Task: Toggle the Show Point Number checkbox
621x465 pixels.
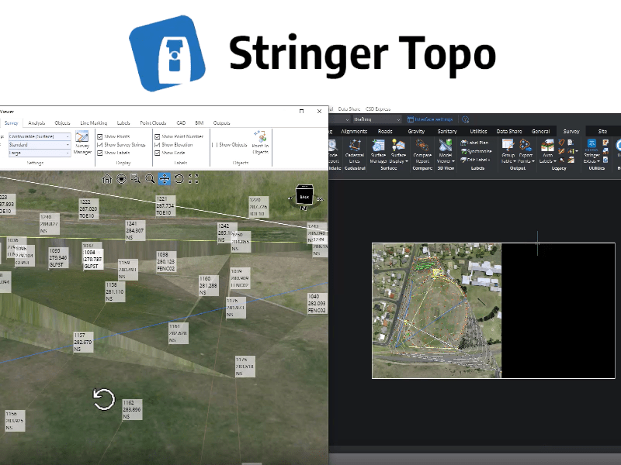Action: click(158, 136)
